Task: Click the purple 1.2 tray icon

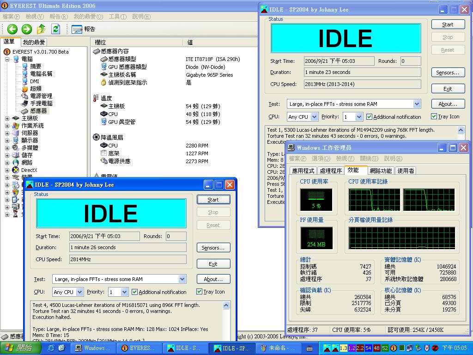Action: pyautogui.click(x=352, y=348)
